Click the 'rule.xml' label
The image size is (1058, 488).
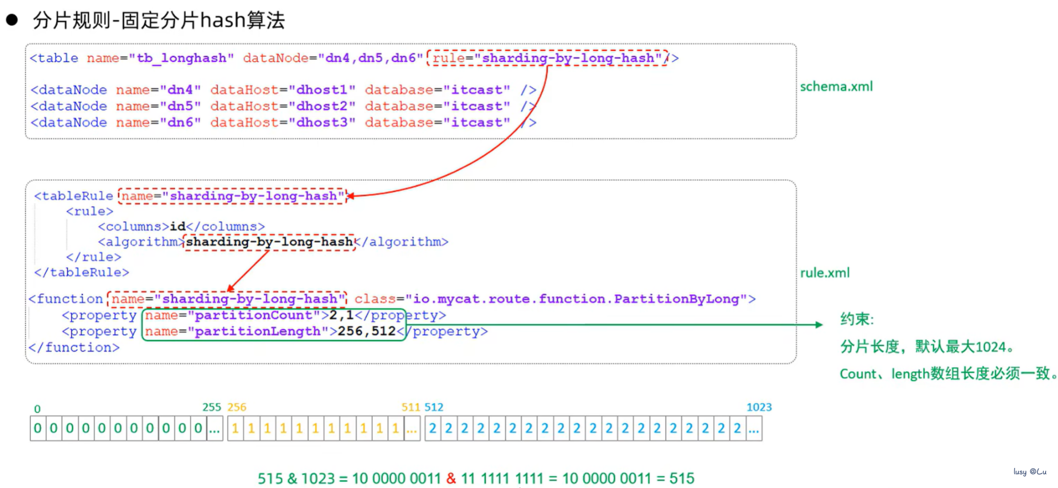click(x=825, y=273)
